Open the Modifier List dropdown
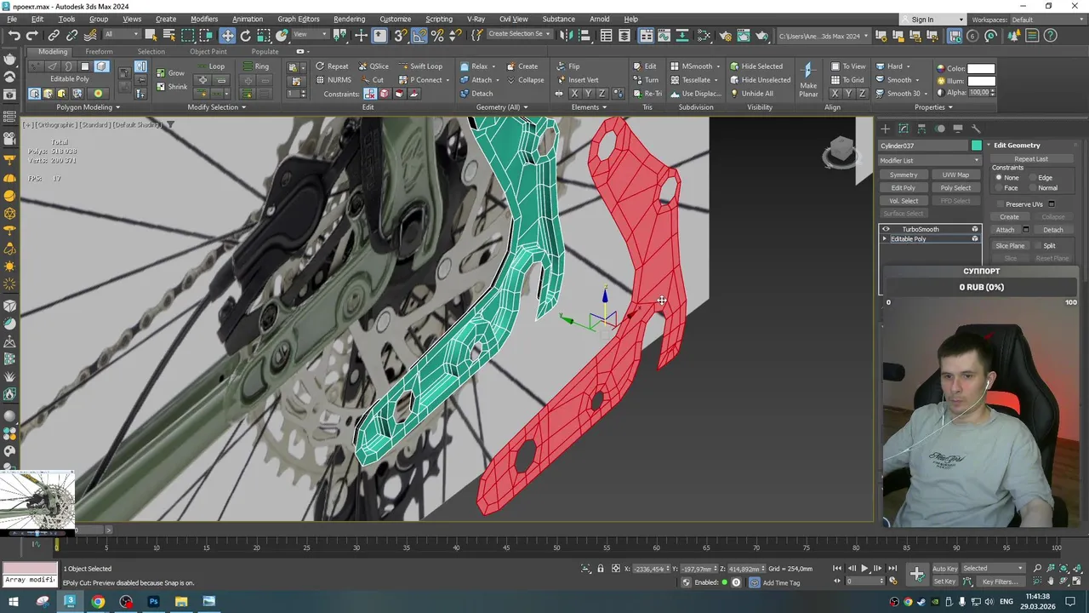 (929, 160)
